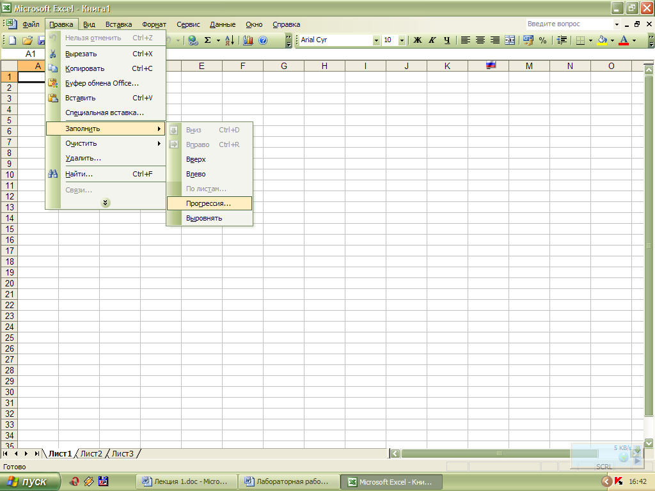
Task: Click the Borders icon
Action: tap(580, 40)
